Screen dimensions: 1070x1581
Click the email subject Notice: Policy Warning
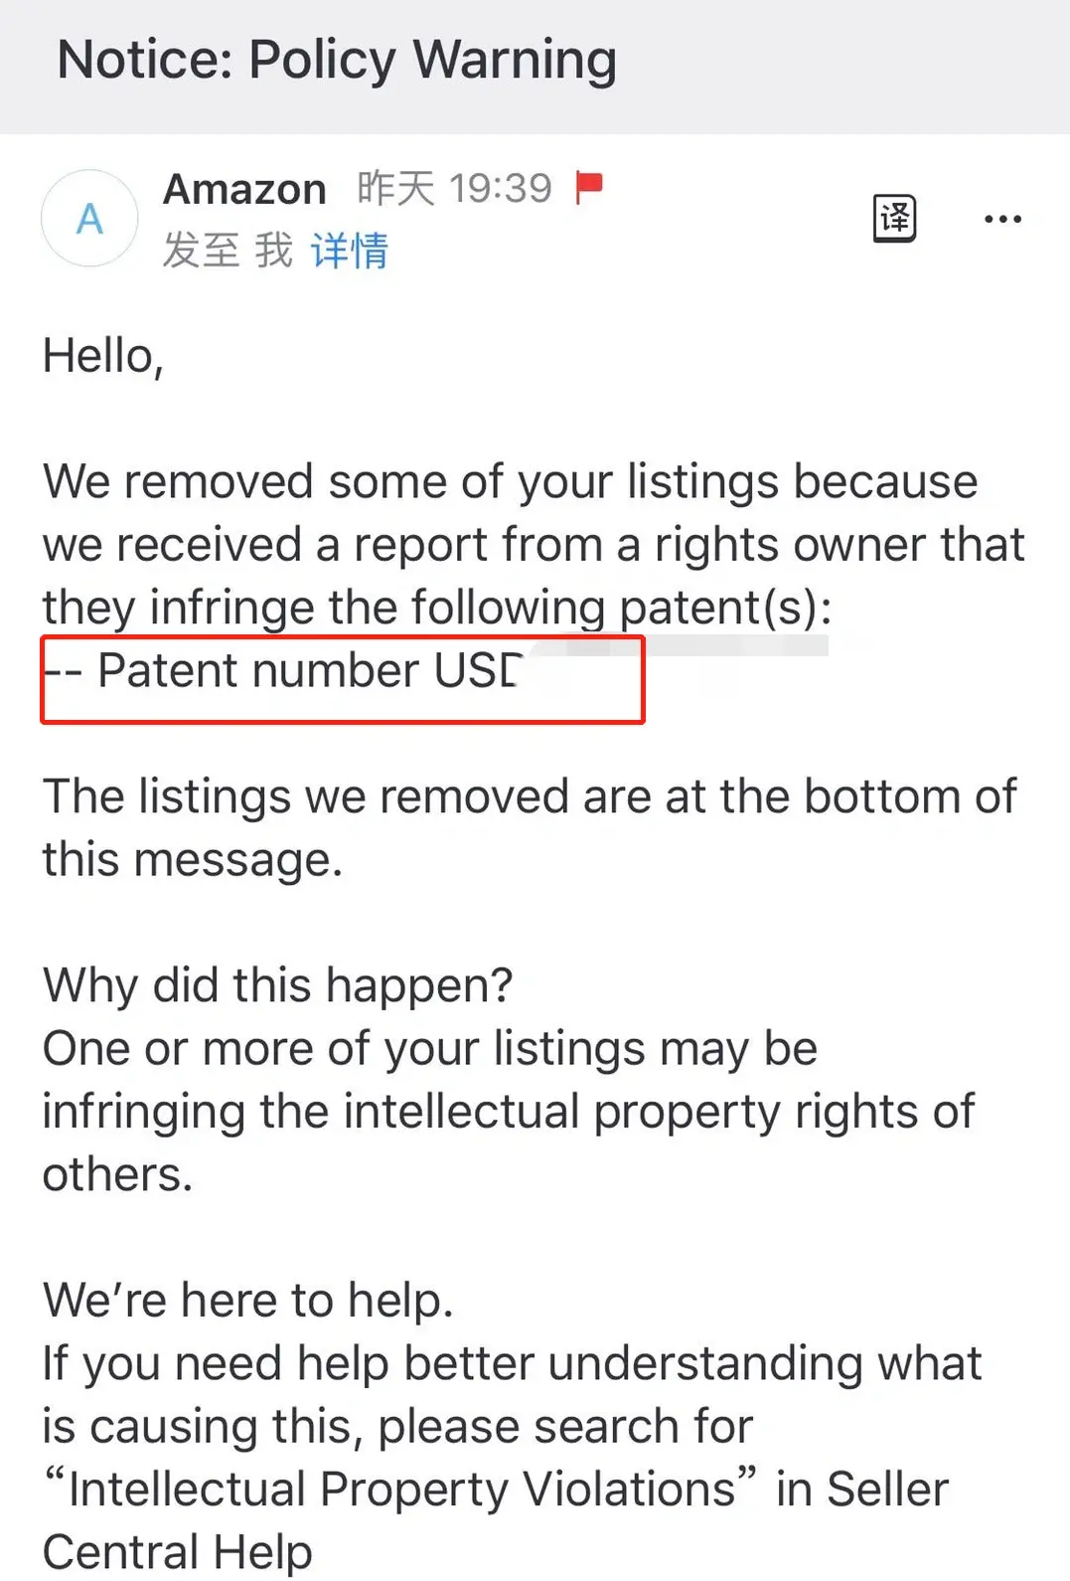pos(337,60)
